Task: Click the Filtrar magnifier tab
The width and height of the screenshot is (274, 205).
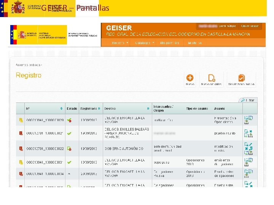Action: coord(248,100)
